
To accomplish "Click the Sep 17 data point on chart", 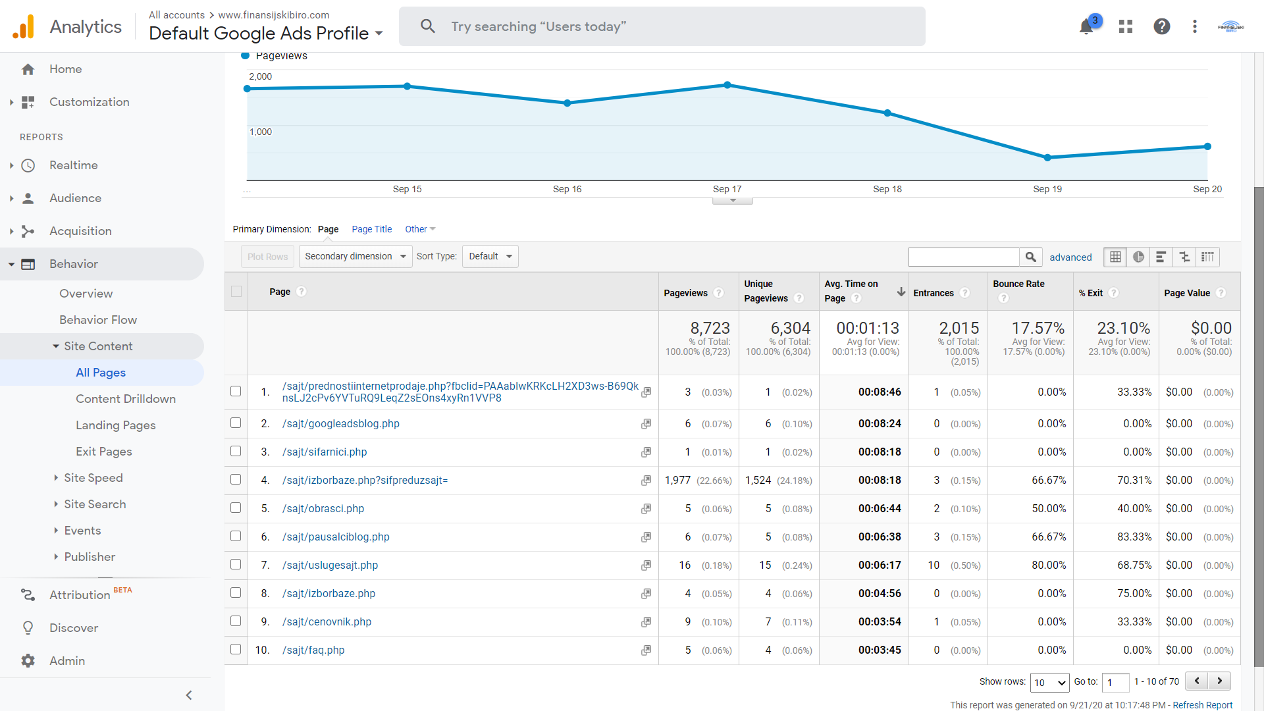I will pos(727,85).
